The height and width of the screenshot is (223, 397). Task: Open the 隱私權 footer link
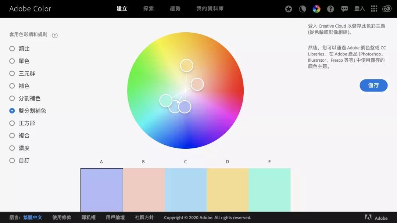(89, 217)
